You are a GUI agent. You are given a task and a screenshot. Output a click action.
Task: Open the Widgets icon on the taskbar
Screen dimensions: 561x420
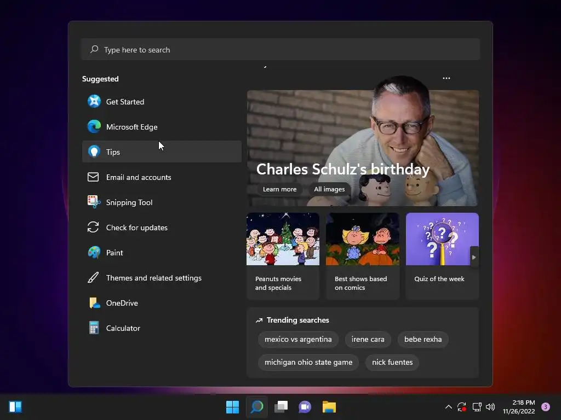[15, 407]
